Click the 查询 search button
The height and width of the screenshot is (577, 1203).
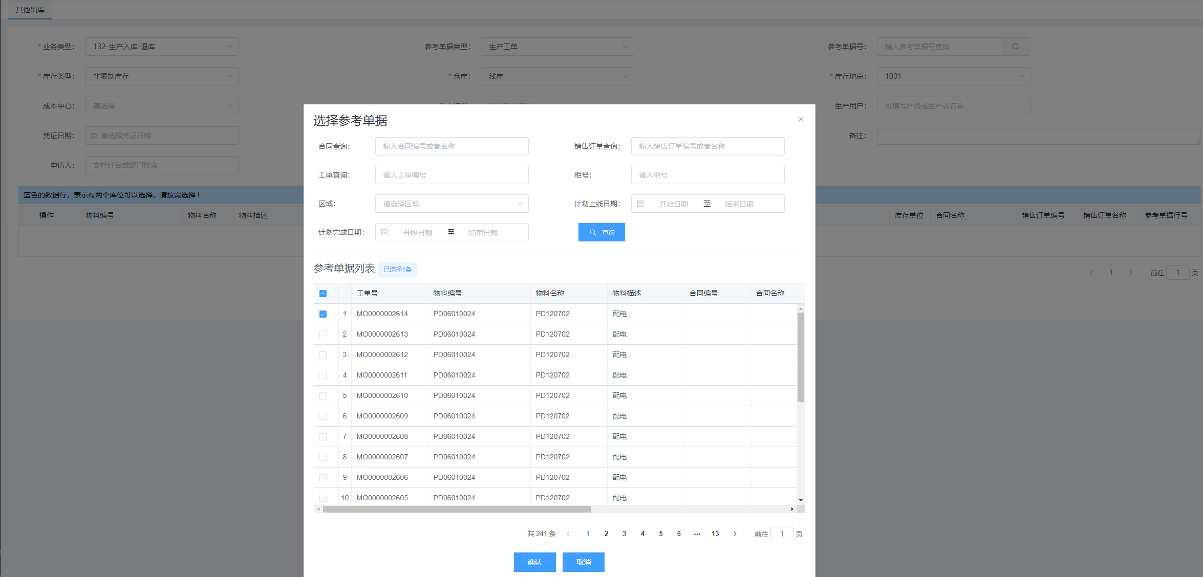point(601,232)
